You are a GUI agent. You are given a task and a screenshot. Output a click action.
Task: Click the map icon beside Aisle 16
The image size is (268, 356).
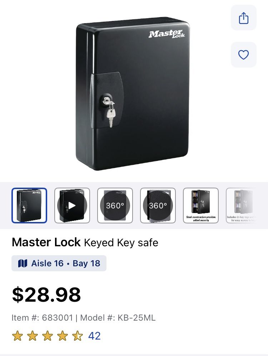point(23,263)
